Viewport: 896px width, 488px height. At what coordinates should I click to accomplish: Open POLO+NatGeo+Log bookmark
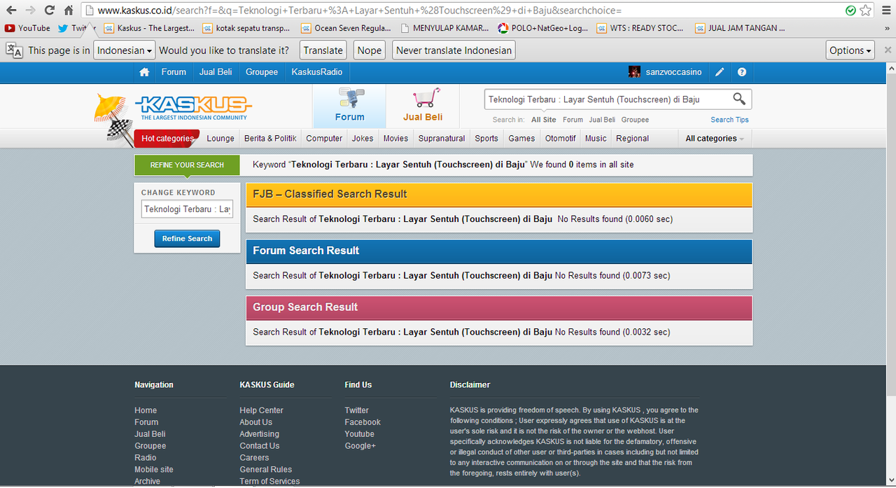[x=543, y=28]
